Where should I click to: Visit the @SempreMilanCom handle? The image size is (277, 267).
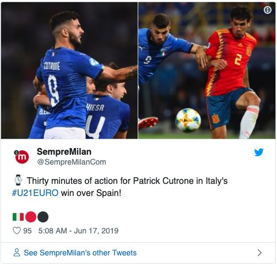click(x=72, y=162)
